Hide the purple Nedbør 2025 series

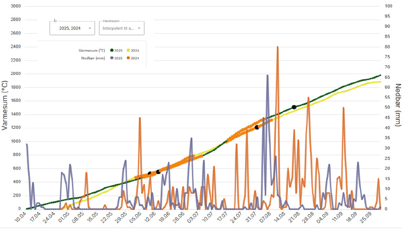tap(111, 58)
